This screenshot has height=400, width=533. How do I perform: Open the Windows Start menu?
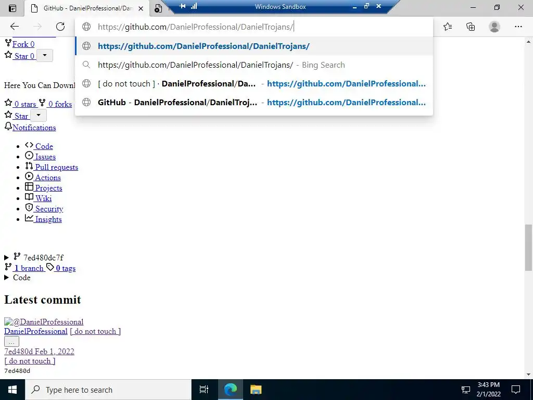click(x=12, y=390)
